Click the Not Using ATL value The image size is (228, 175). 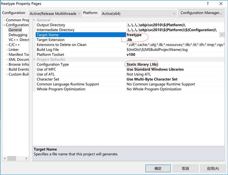(x=139, y=74)
